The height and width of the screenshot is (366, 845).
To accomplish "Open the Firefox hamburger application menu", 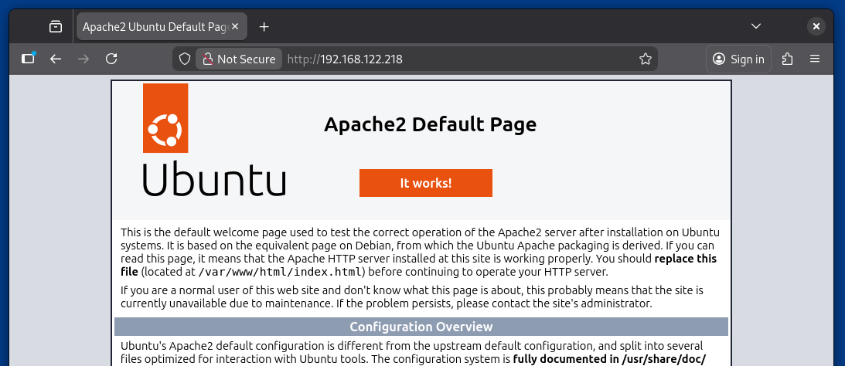I will [x=815, y=59].
